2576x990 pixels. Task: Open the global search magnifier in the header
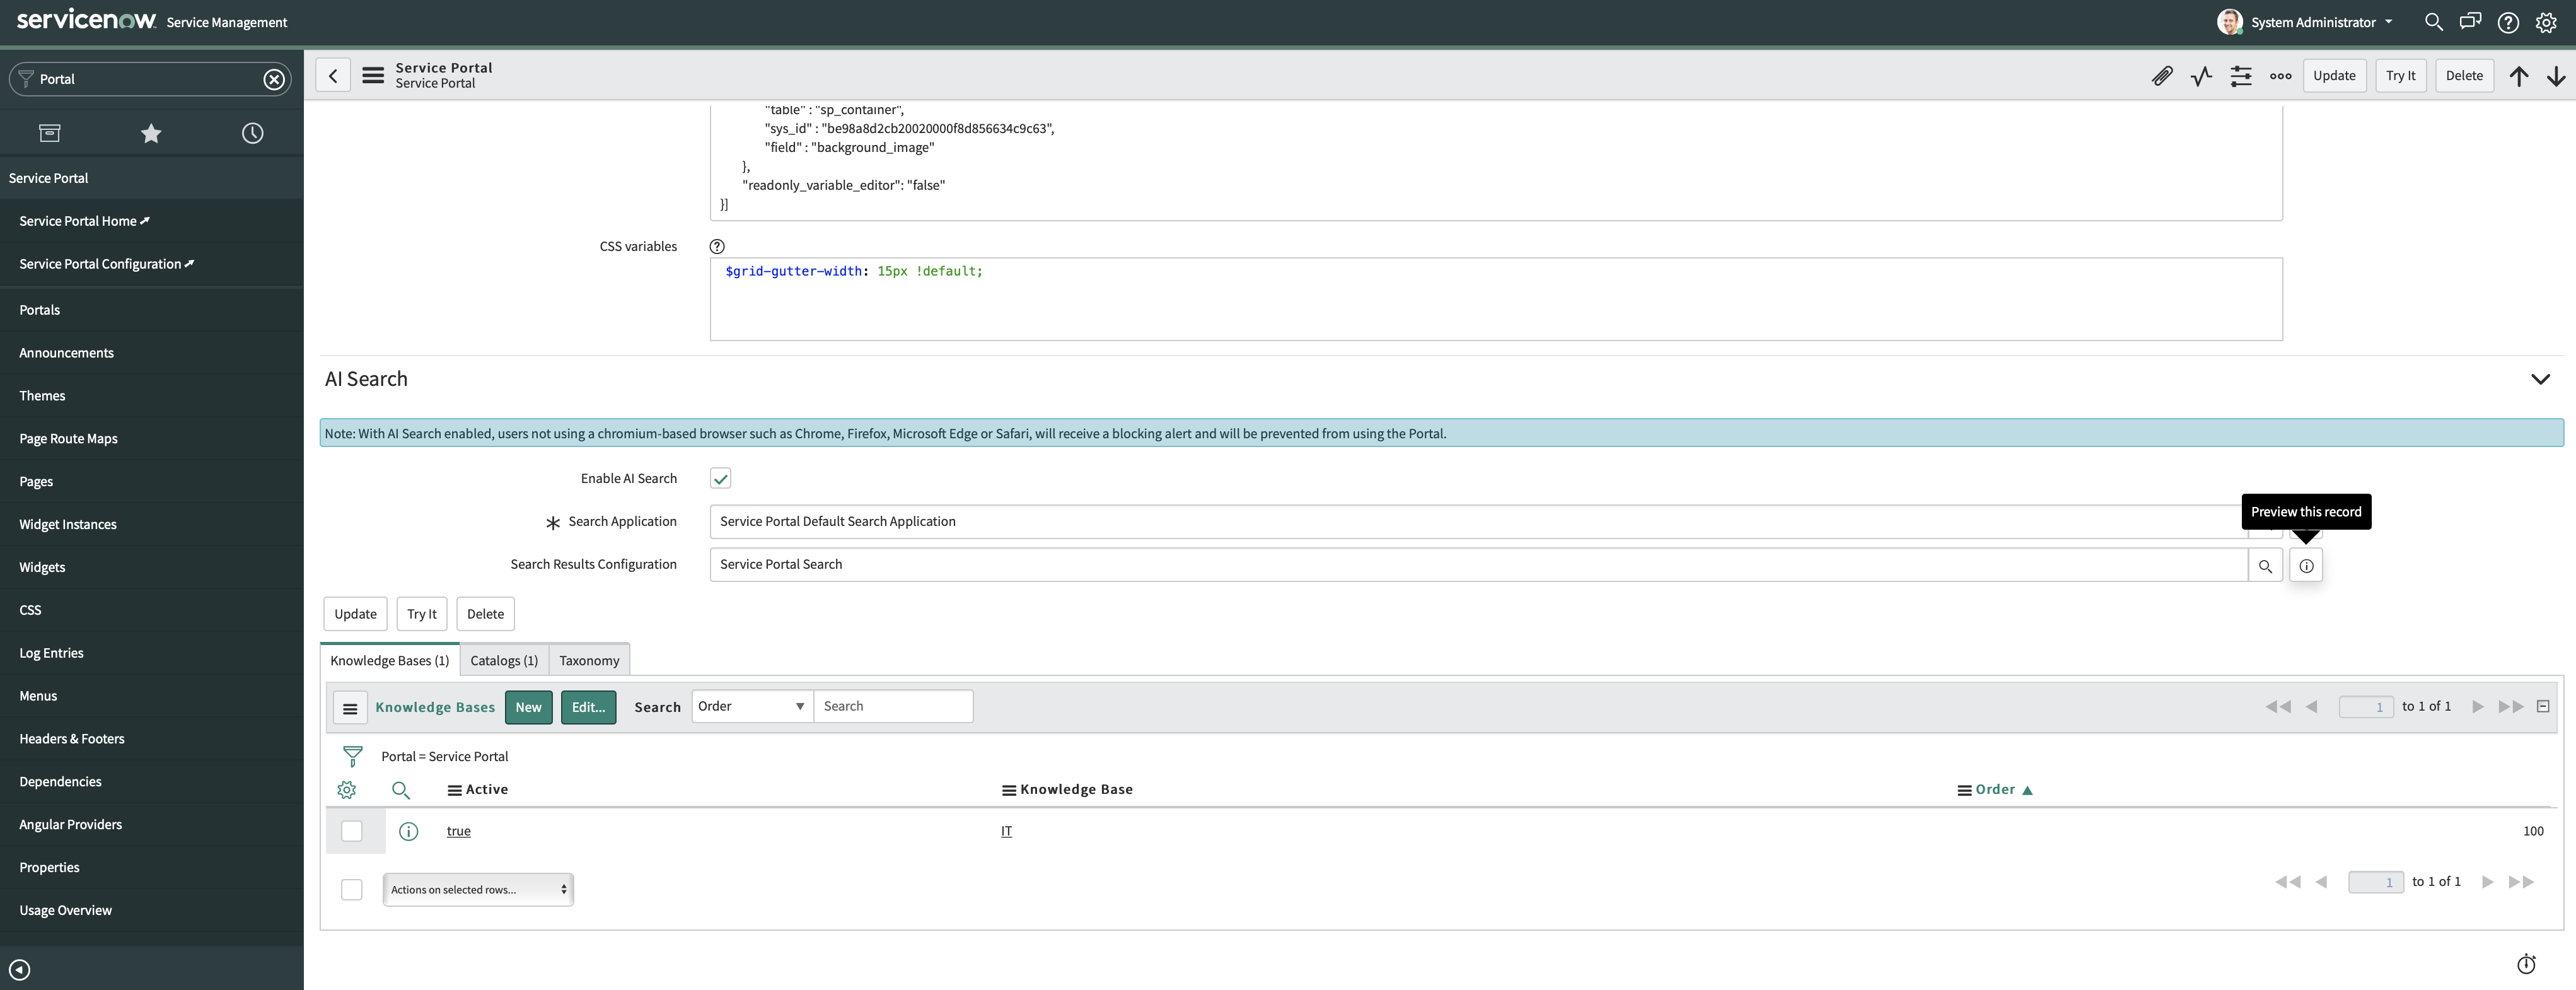tap(2435, 22)
